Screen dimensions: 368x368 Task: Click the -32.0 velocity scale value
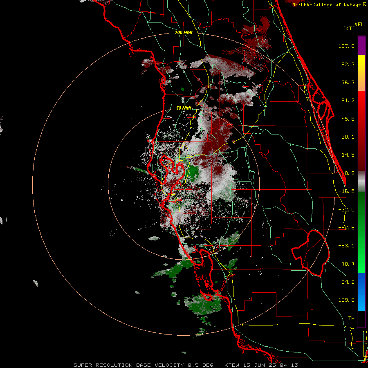point(346,210)
